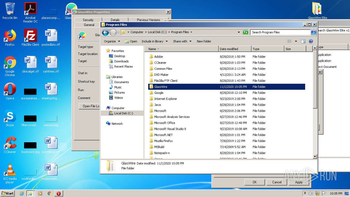350x197 pixels.
Task: Click the Cancel button in the dialog
Action: click(277, 182)
